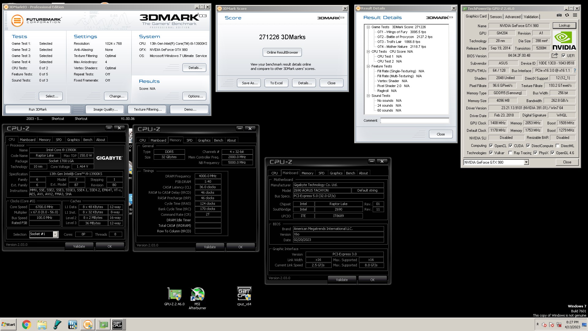Collapse the Feature Tests tree node
588x331 pixels.
tap(368, 66)
